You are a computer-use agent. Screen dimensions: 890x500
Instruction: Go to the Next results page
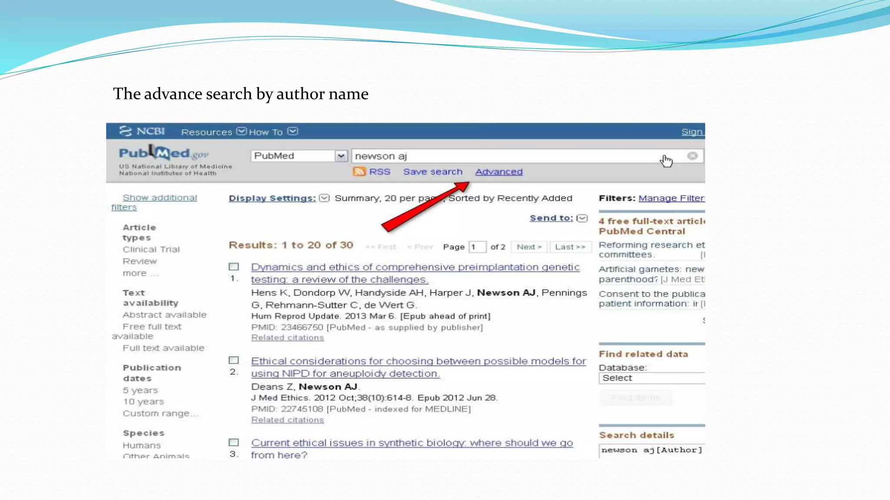coord(529,247)
